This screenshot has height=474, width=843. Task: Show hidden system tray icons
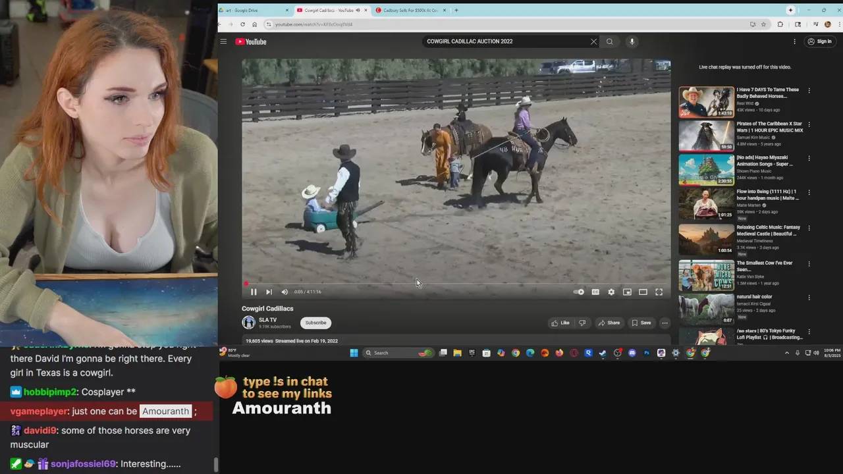786,353
